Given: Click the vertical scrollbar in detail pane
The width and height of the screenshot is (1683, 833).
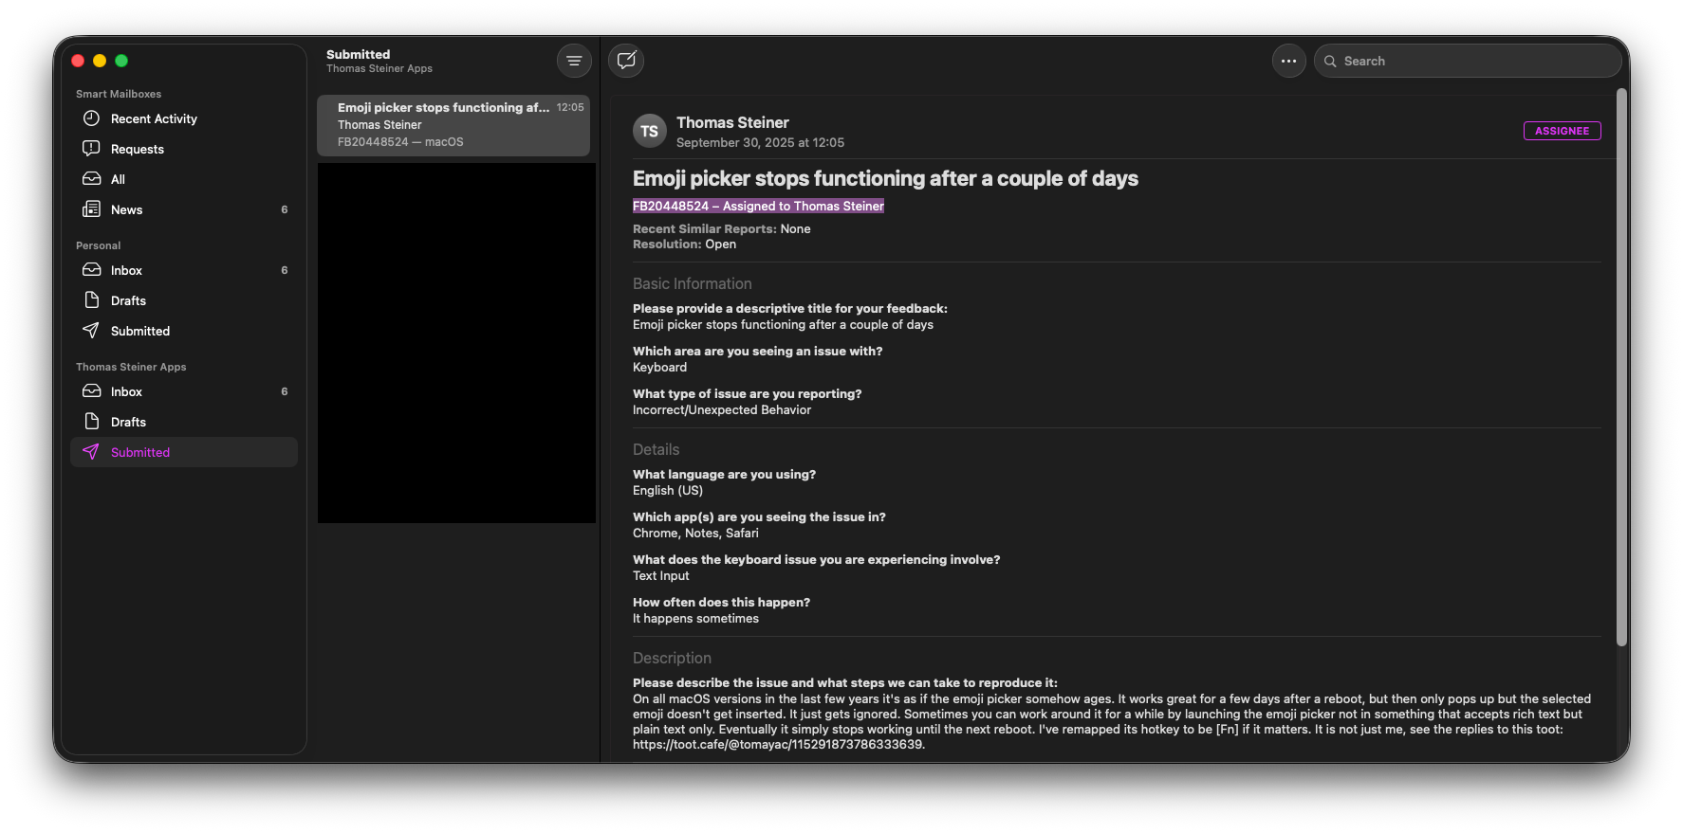Looking at the screenshot, I should click(1621, 370).
